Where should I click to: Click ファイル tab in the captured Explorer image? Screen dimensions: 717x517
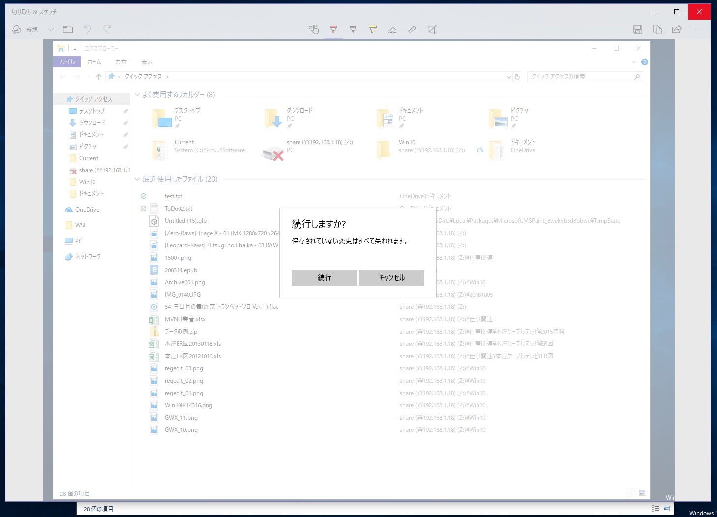[67, 62]
